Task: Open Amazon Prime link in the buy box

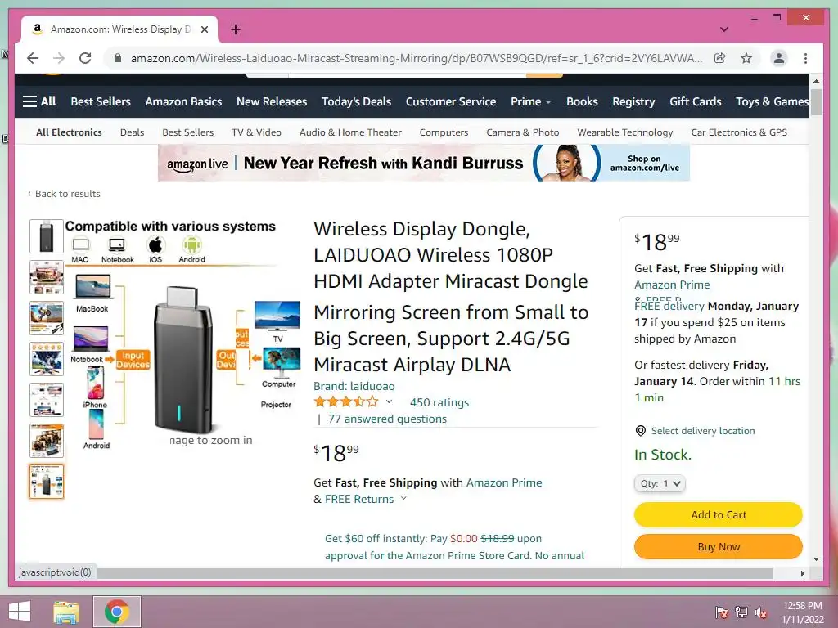Action: click(672, 285)
